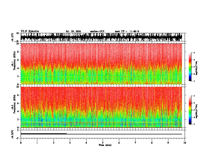Click time axis tick label "2"
Viewport: 208px width, 160px height.
[54, 143]
